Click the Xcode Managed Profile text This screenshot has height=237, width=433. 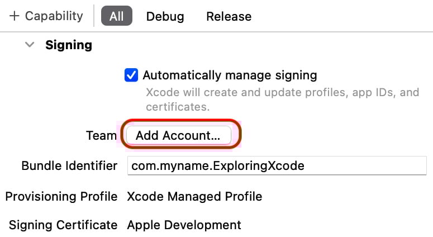tap(194, 196)
